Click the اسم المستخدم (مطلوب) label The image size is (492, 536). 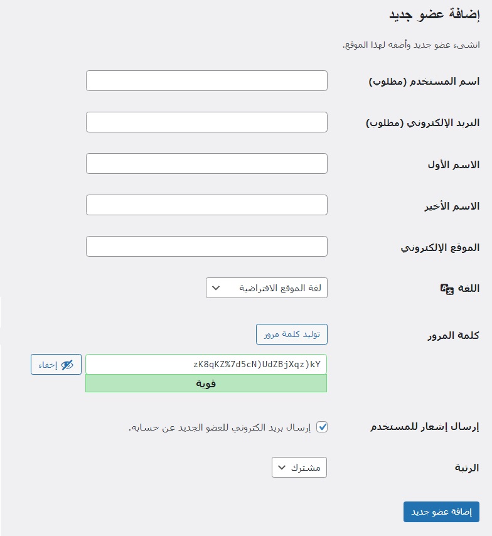tap(424, 82)
